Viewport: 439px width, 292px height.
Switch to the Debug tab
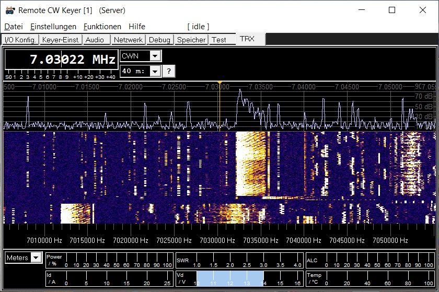click(x=159, y=40)
